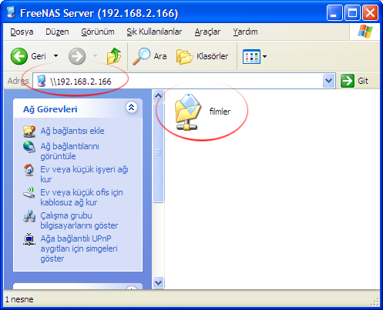Open the Views dropdown arrow
This screenshot has width=383, height=310.
coord(264,56)
